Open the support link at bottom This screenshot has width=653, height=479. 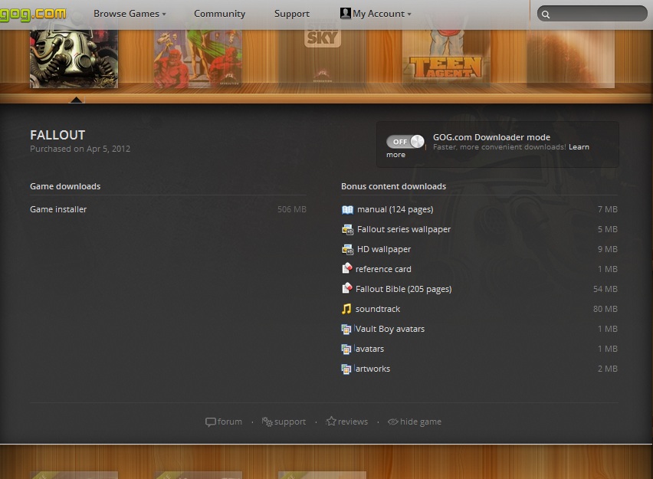point(290,422)
